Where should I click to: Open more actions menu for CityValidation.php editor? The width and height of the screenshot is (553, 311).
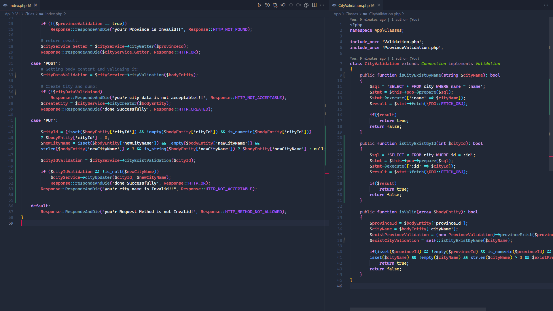tap(546, 5)
